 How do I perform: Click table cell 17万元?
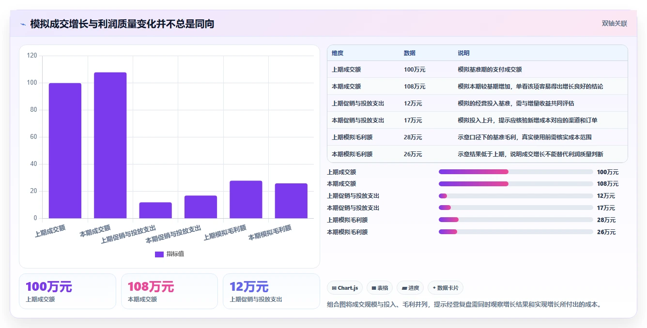(413, 120)
